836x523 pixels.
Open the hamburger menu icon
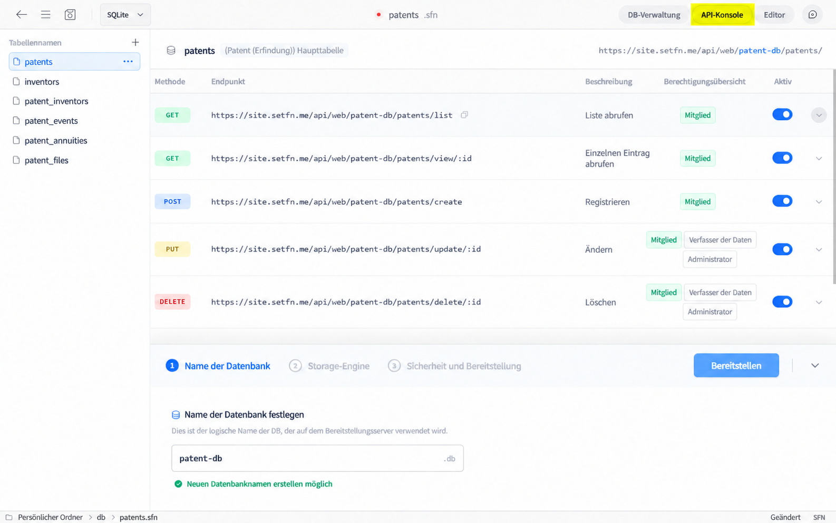click(x=46, y=15)
